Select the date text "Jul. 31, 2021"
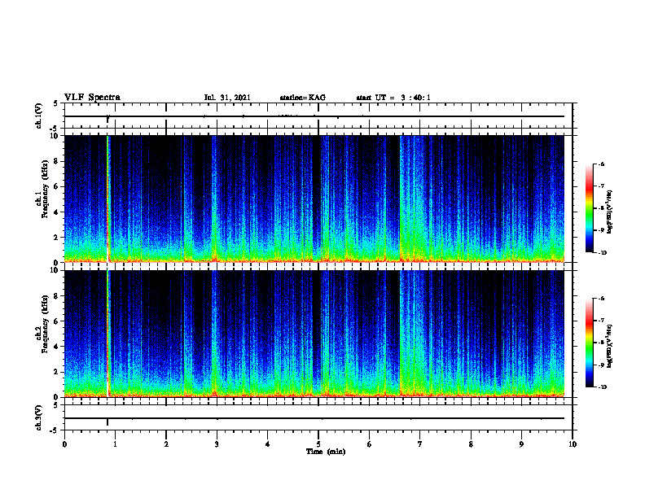This screenshot has width=645, height=498. (227, 98)
